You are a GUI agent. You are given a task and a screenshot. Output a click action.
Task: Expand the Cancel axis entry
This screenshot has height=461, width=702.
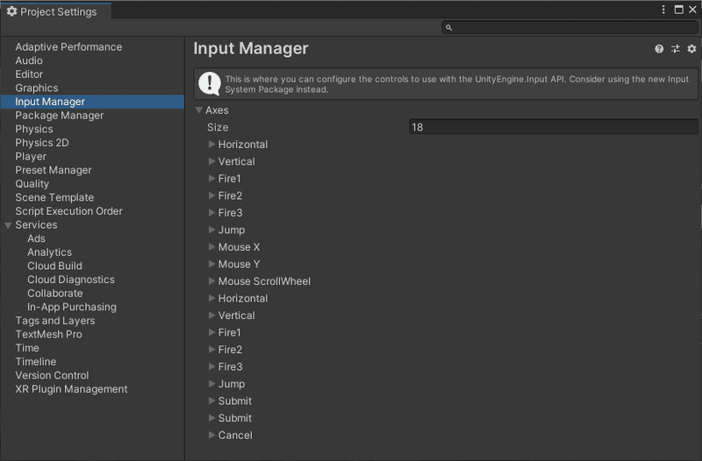pyautogui.click(x=212, y=436)
